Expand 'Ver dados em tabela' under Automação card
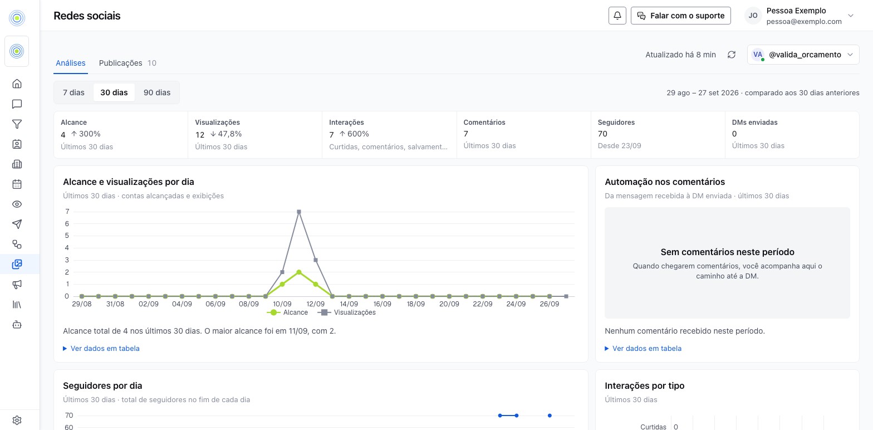873x430 pixels. click(x=643, y=348)
